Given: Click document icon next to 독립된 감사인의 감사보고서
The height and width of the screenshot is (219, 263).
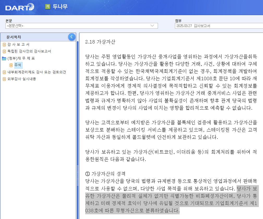Looking at the screenshot, I should click(x=4, y=51).
